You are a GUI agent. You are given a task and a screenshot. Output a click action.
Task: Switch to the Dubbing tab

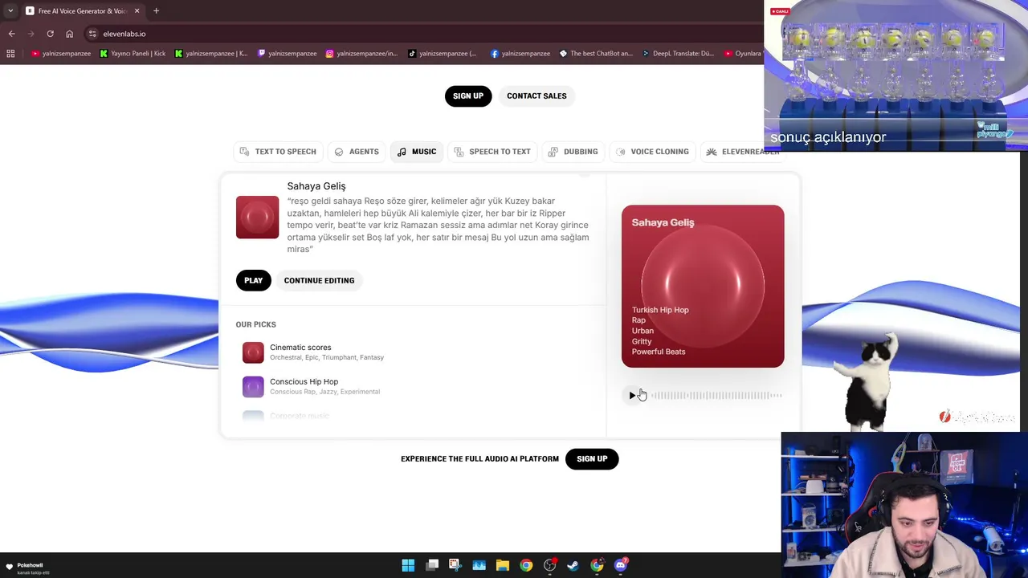point(573,152)
